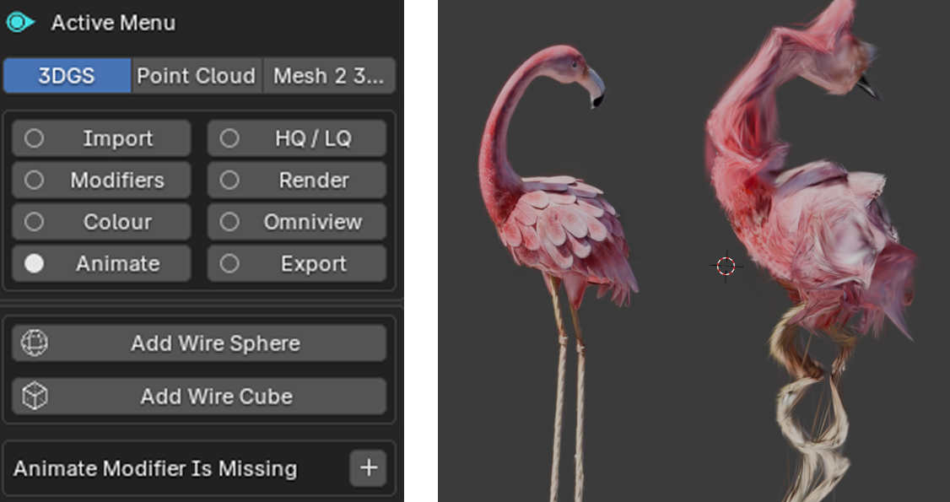Screen dimensions: 950x502
Task: Choose the Modifiers radio option
Action: pos(101,181)
